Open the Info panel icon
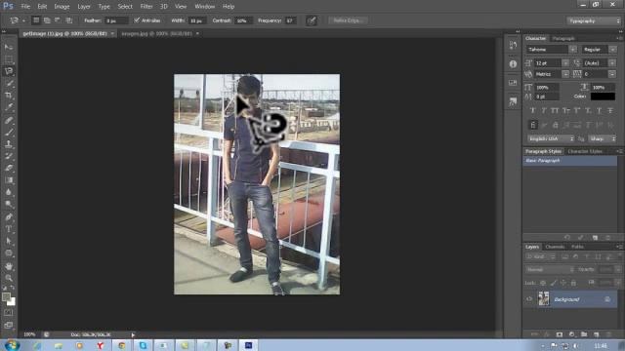625x351 pixels. (x=513, y=63)
